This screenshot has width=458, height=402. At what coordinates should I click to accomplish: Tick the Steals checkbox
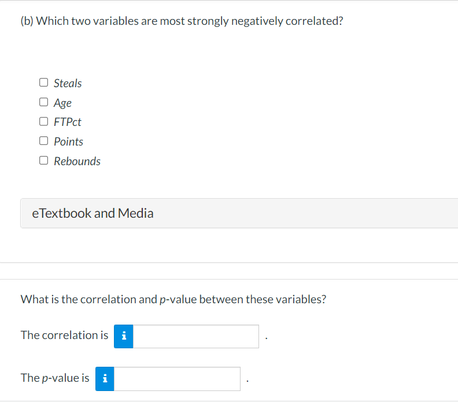44,83
